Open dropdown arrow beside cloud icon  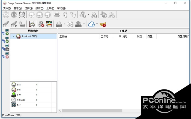tap(97, 24)
